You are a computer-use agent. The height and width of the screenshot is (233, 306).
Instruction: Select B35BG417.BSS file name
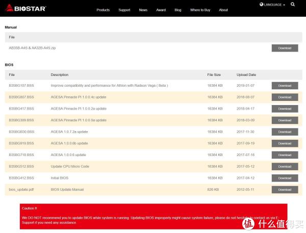click(21, 109)
